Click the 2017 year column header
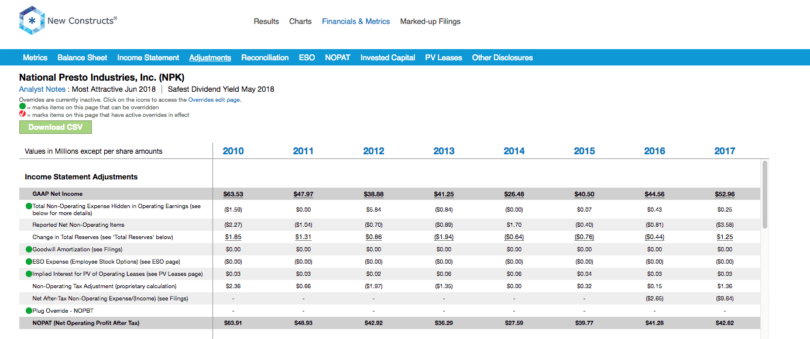This screenshot has height=339, width=810. 725,151
